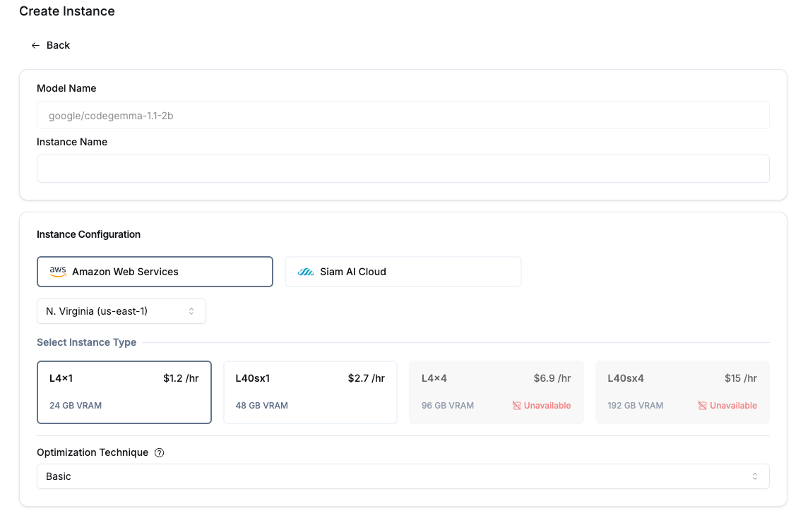Select the L40sx1 instance type

[310, 392]
